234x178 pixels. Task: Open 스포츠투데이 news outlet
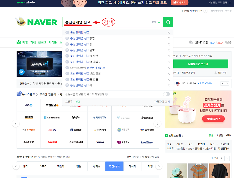coord(76,142)
